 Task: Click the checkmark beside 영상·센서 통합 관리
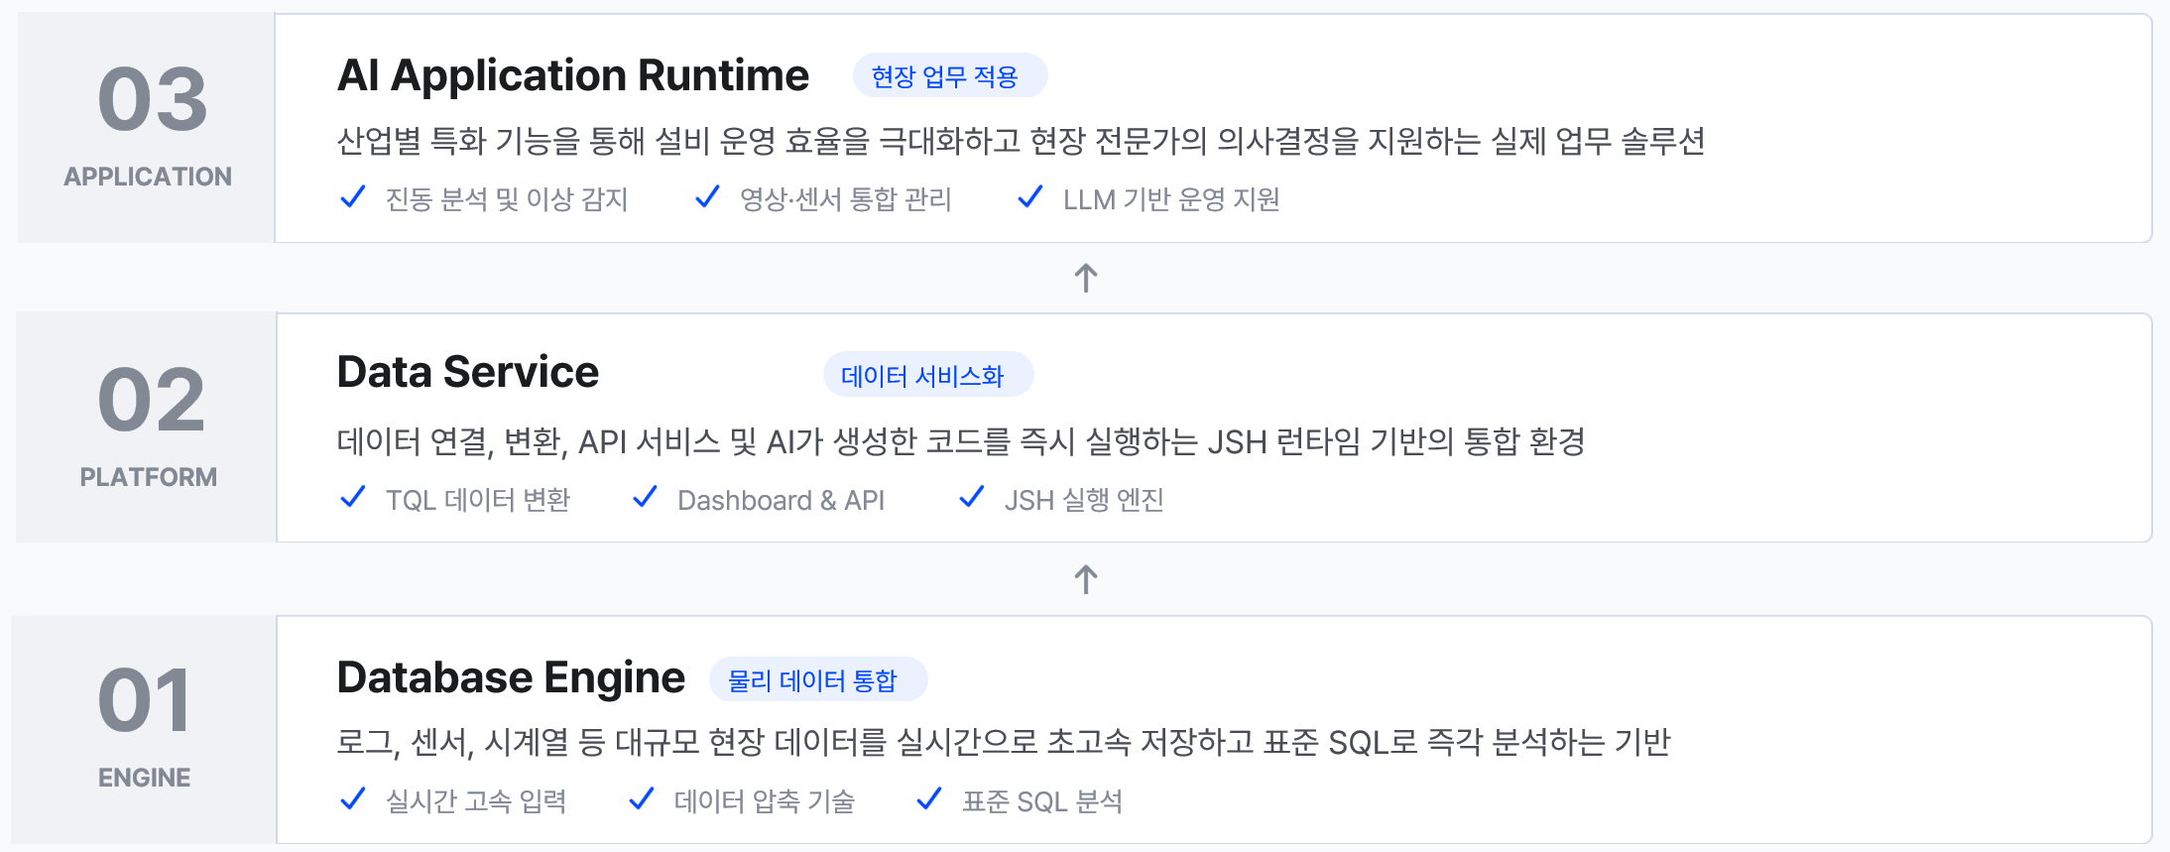pos(707,197)
